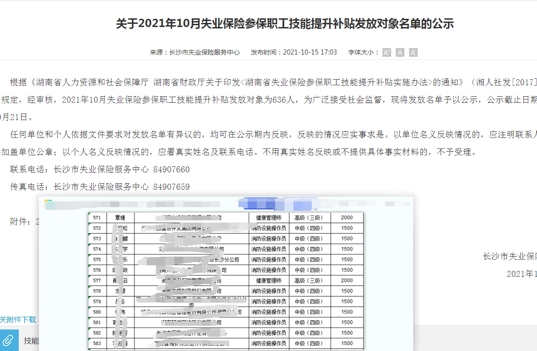Click the blue paperclip attachment icon
This screenshot has width=537, height=351.
pyautogui.click(x=9, y=340)
